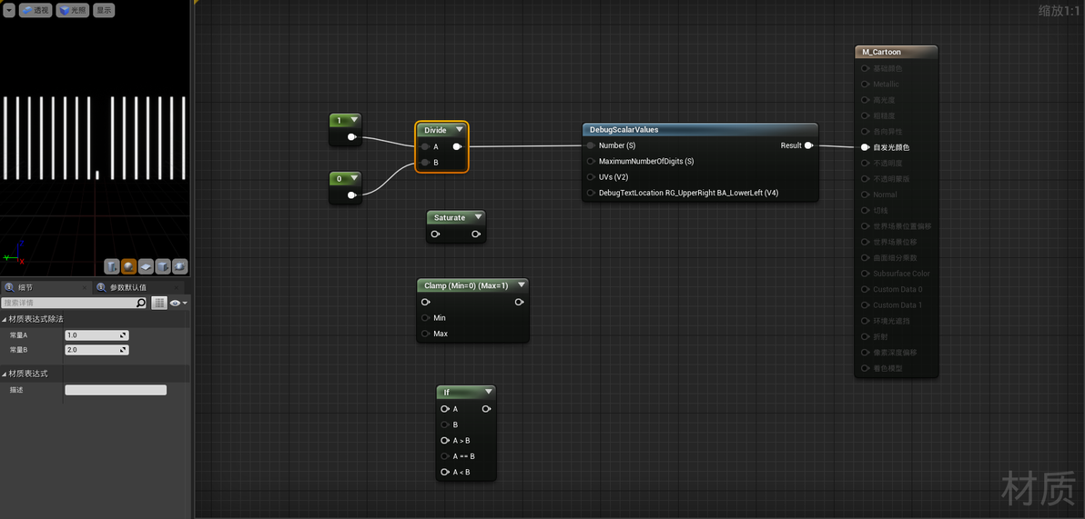Click the Result output pin of DebugScalarValues
Screen dimensions: 1085x519
point(808,145)
